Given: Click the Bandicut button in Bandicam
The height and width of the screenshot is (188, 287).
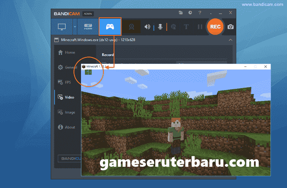Looking at the screenshot, I should click(70, 159).
